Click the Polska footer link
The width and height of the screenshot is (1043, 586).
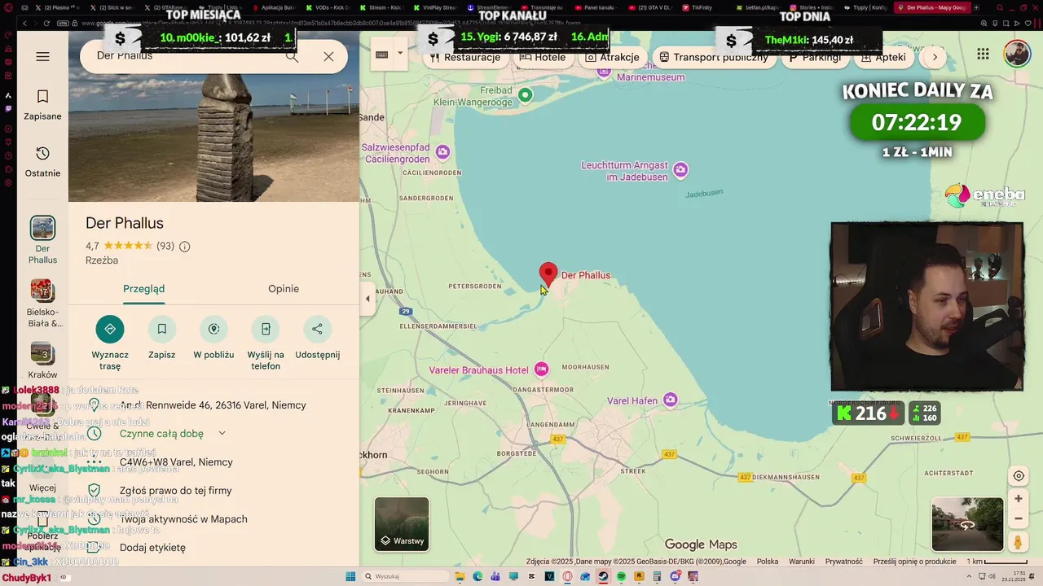pos(768,562)
